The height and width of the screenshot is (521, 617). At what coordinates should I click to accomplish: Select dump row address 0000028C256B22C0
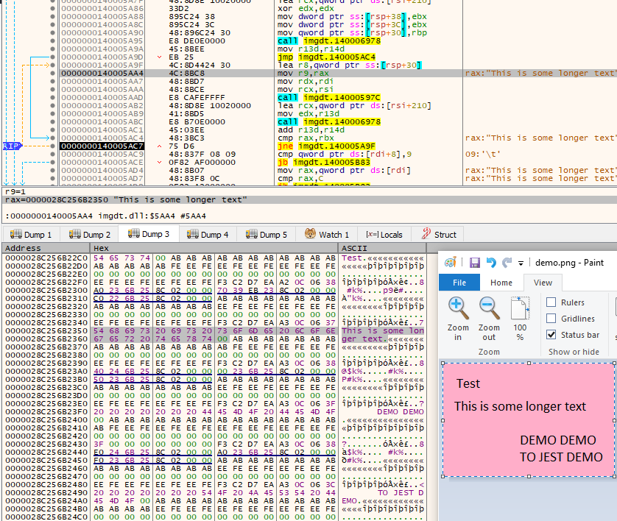click(46, 258)
